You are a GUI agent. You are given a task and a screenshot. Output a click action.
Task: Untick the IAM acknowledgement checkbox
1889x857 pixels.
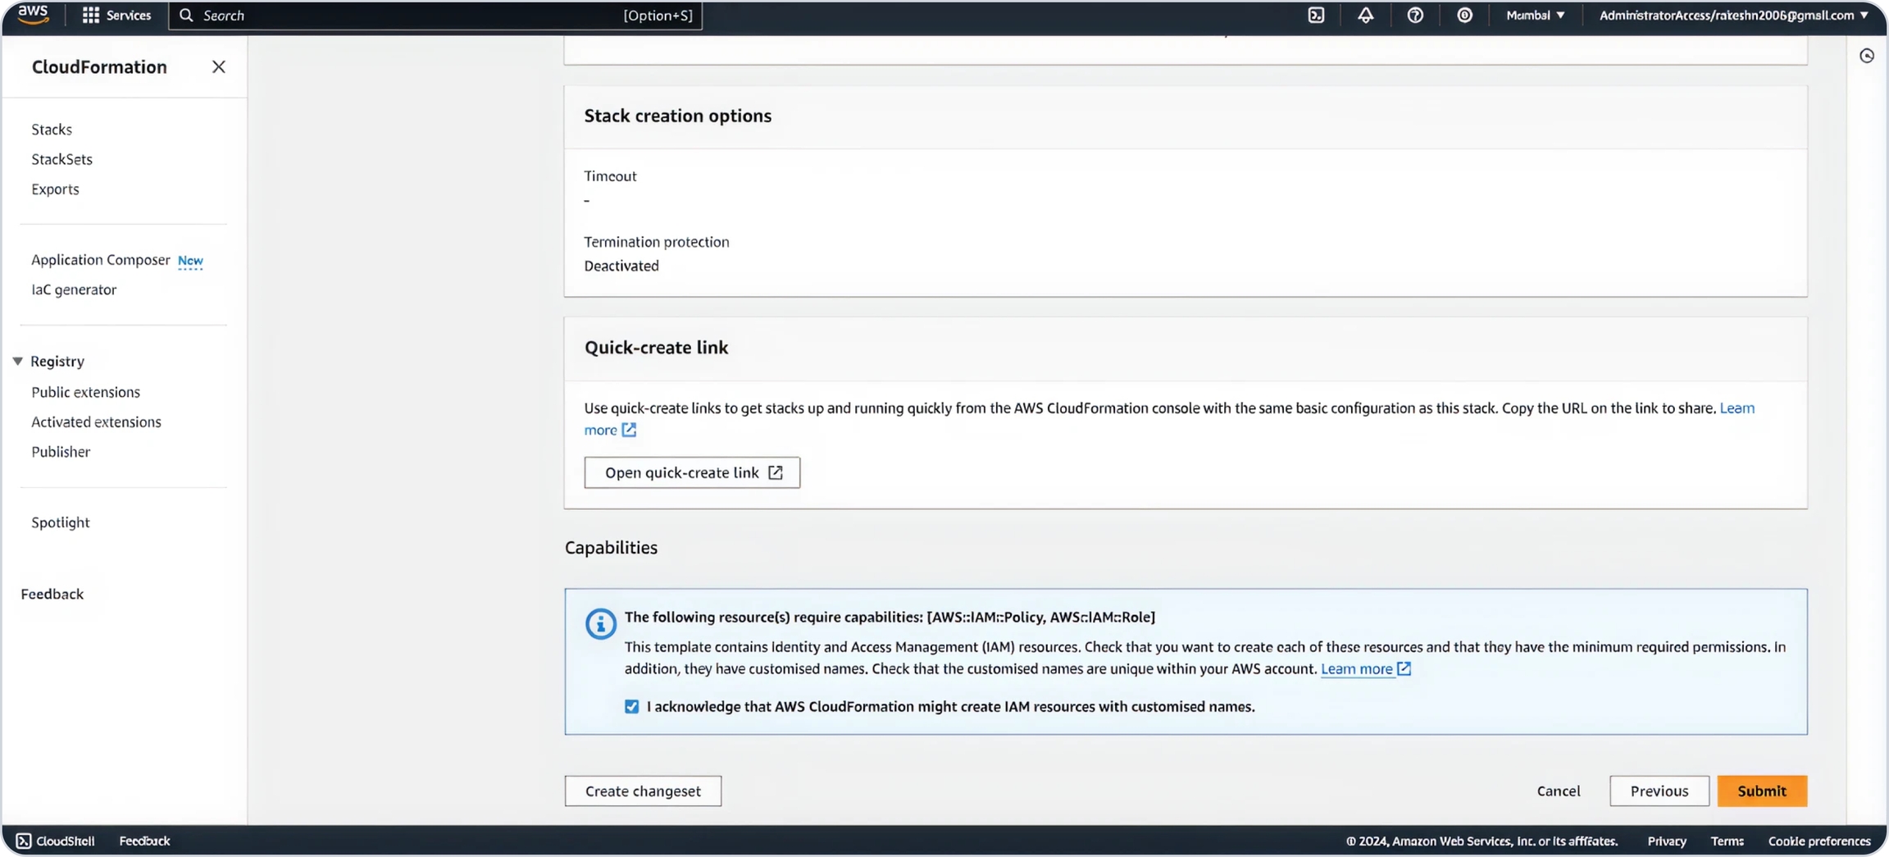631,706
